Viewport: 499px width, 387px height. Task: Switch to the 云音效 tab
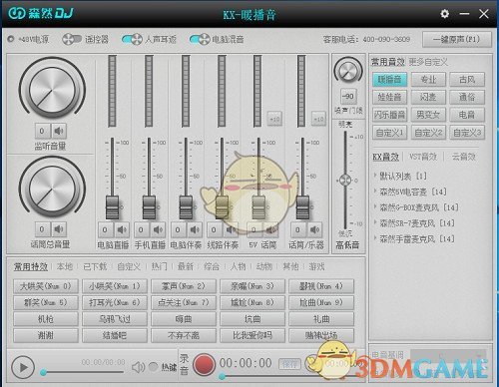pyautogui.click(x=463, y=157)
